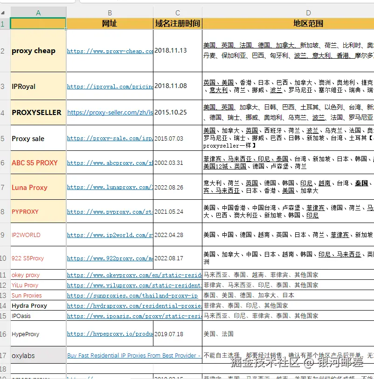The width and height of the screenshot is (374, 379).
Task: Click the date 2002.03.31
Action: [169, 162]
